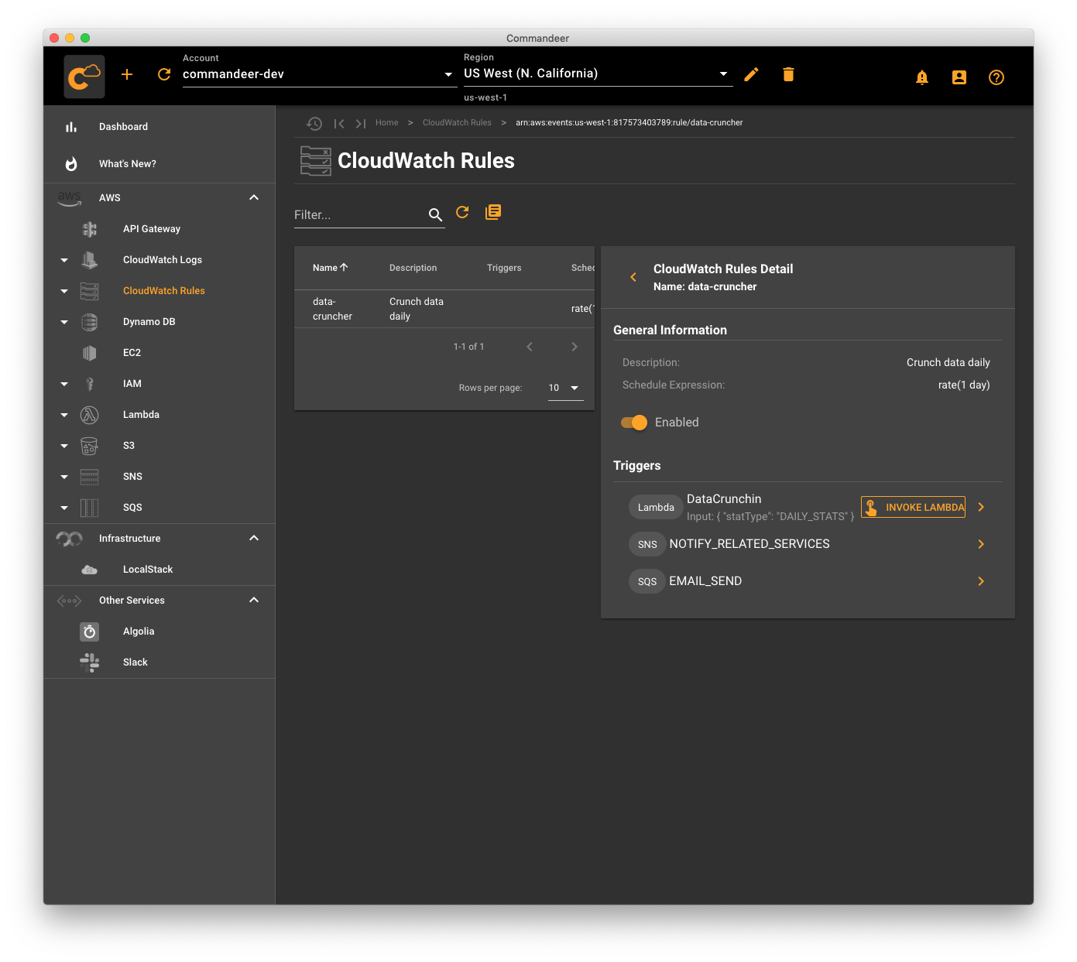
Task: Click the Lambda chip on DataCrunchin
Action: 656,508
